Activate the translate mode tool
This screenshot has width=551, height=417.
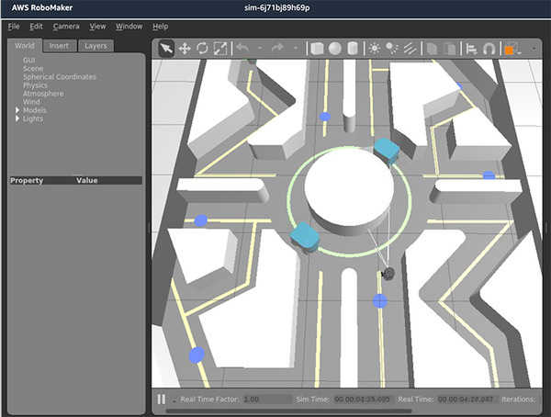point(184,48)
